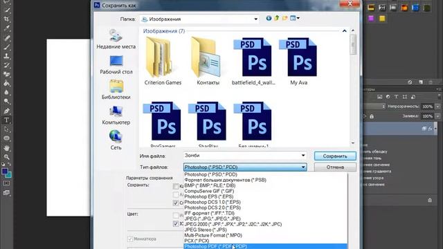
Task: Select the Eraser tool
Action: (6, 74)
